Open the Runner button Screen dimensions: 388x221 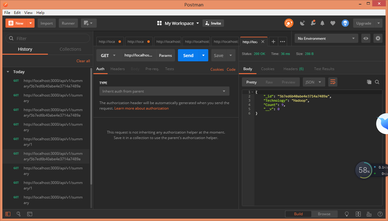68,23
